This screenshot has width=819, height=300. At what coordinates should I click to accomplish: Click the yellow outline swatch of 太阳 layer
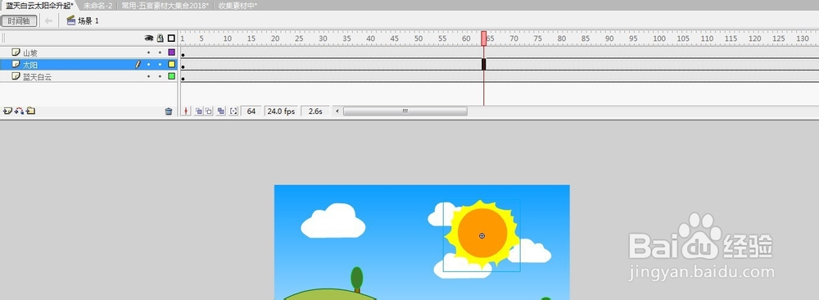(171, 64)
